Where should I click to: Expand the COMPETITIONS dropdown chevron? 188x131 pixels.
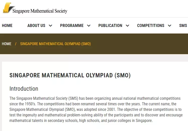tap(170, 26)
